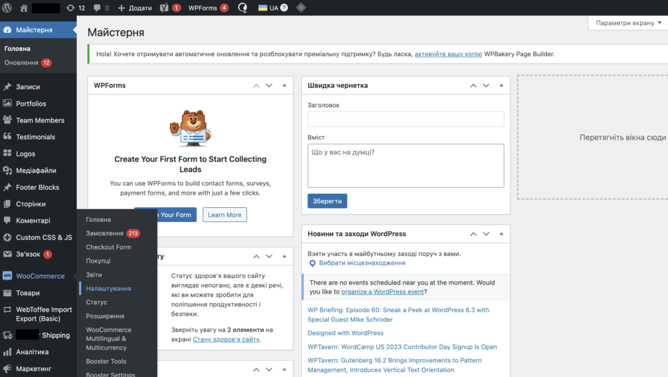Open WPForms admin bar menu
This screenshot has width=668, height=377.
coord(208,7)
